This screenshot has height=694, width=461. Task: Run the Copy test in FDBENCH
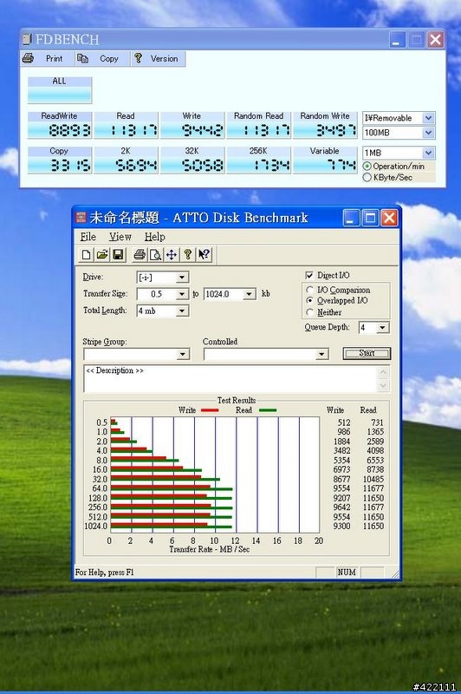pyautogui.click(x=60, y=160)
